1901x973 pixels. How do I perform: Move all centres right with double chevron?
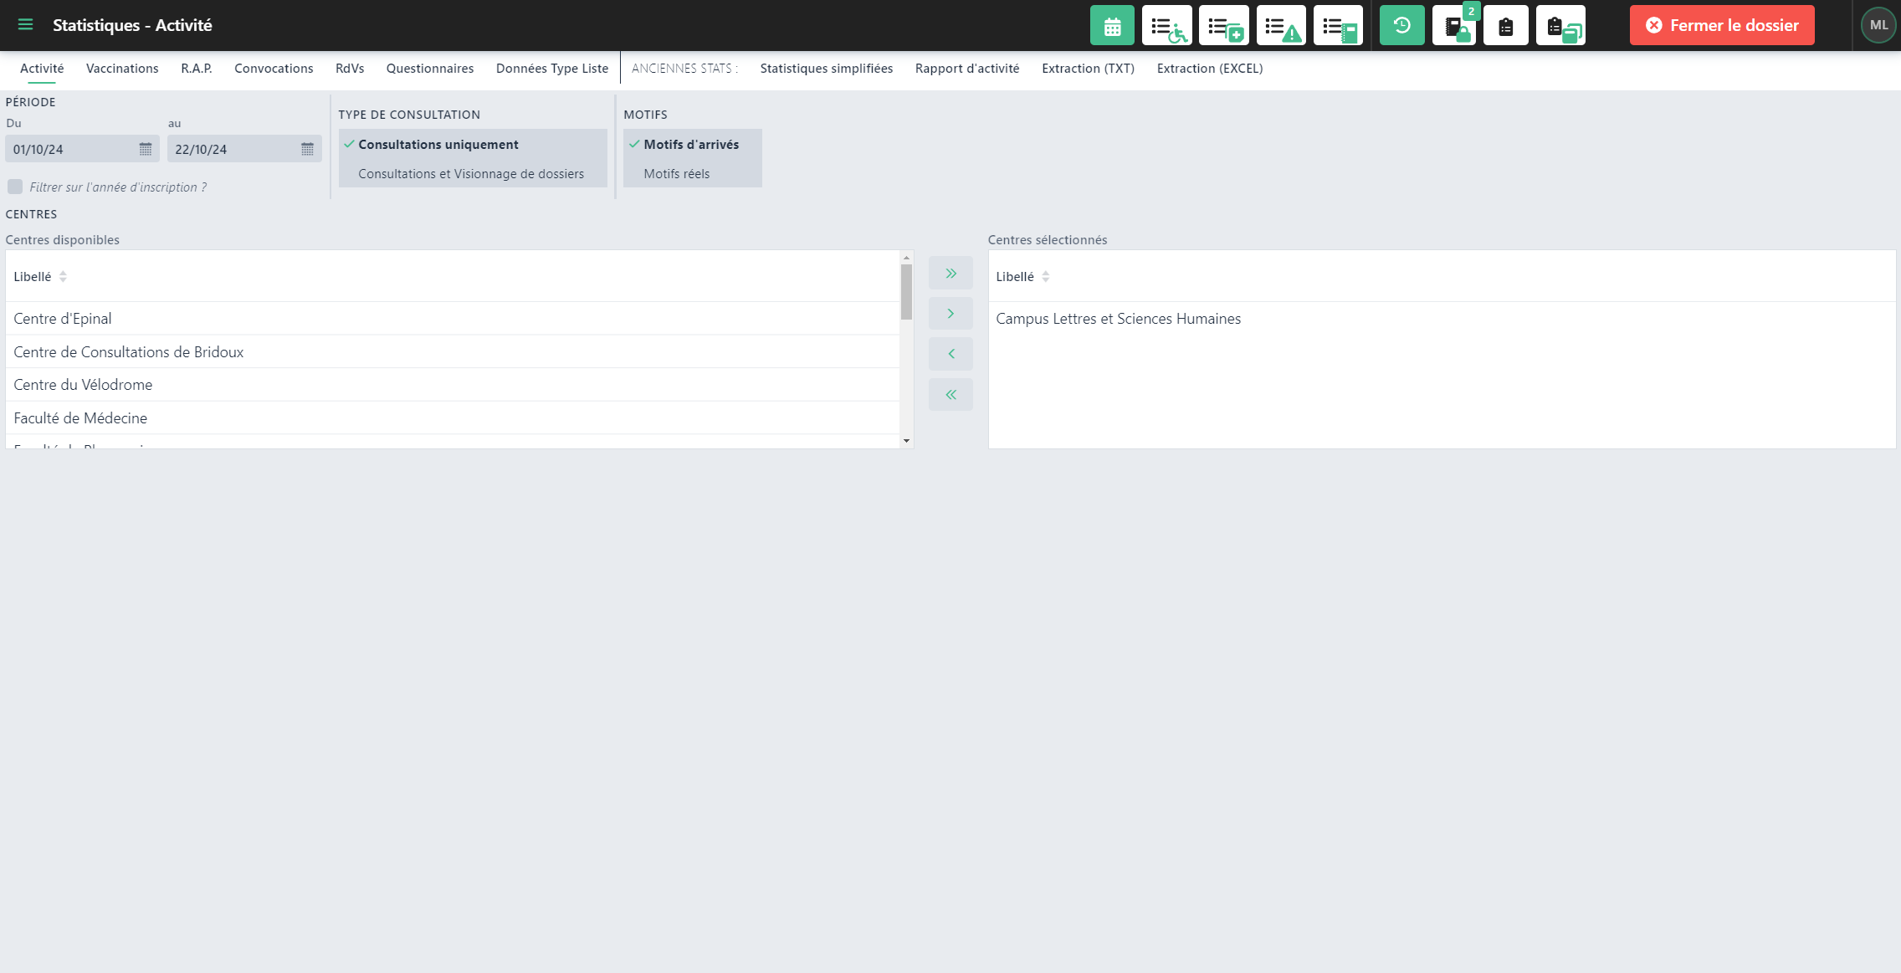[950, 274]
